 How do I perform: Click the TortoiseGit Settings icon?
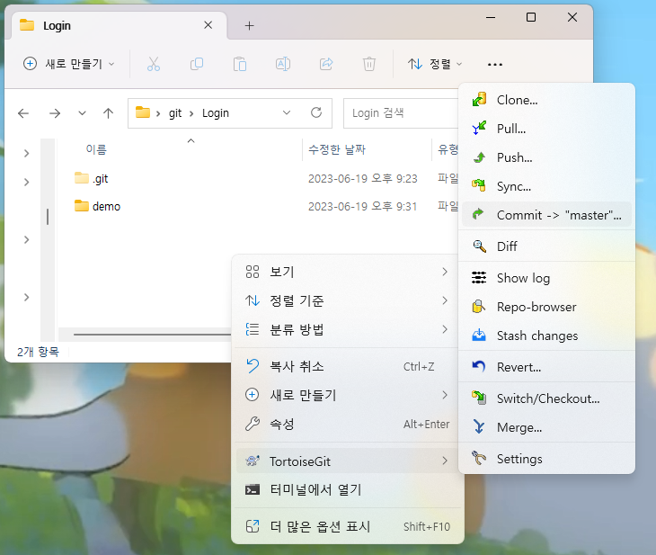tap(479, 459)
